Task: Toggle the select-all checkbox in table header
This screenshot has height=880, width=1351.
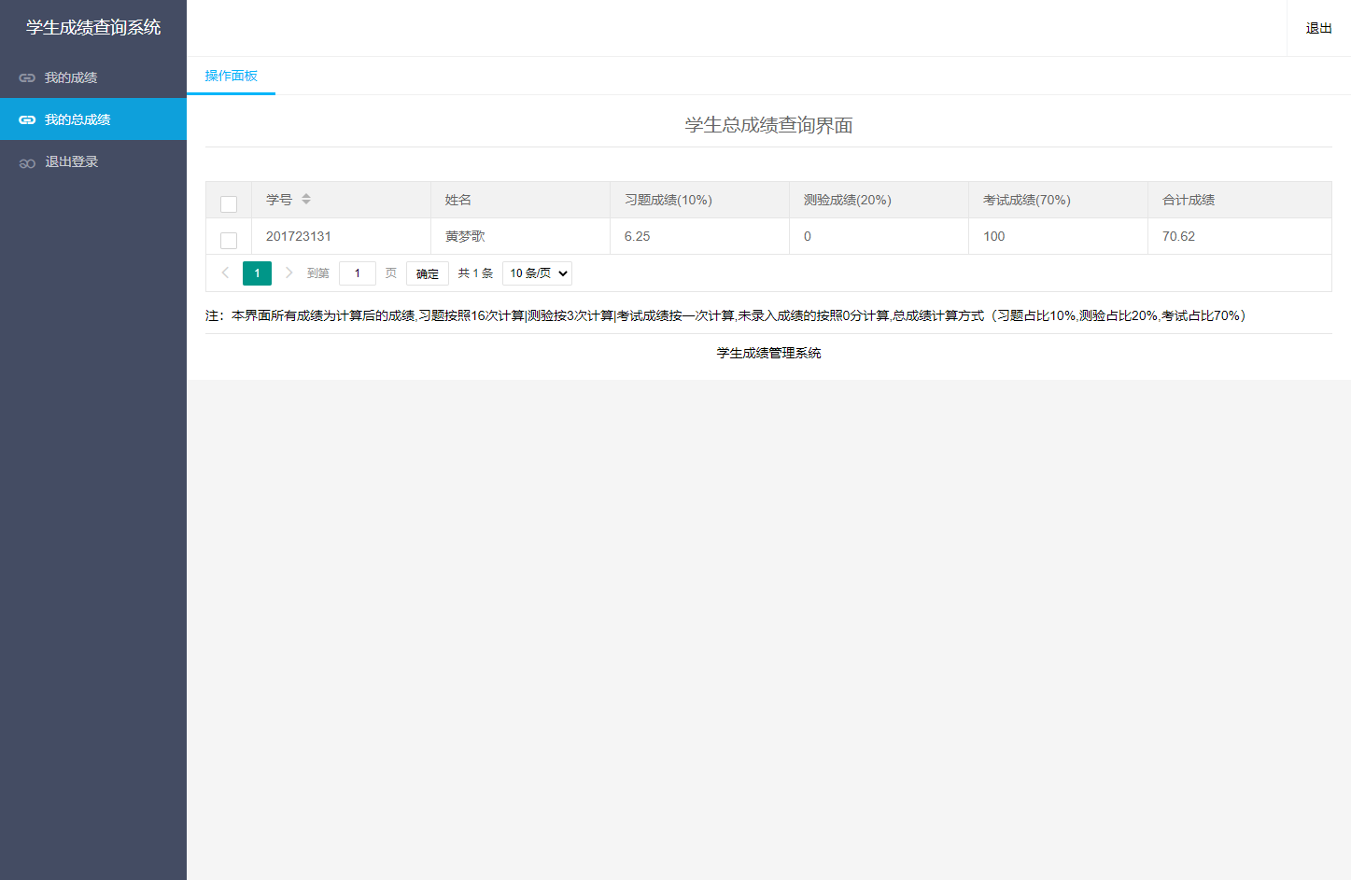Action: click(228, 203)
